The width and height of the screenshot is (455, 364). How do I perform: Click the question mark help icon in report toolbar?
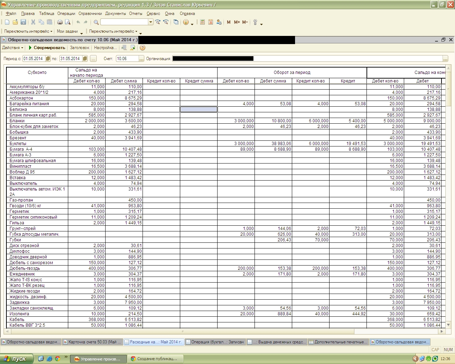[142, 48]
